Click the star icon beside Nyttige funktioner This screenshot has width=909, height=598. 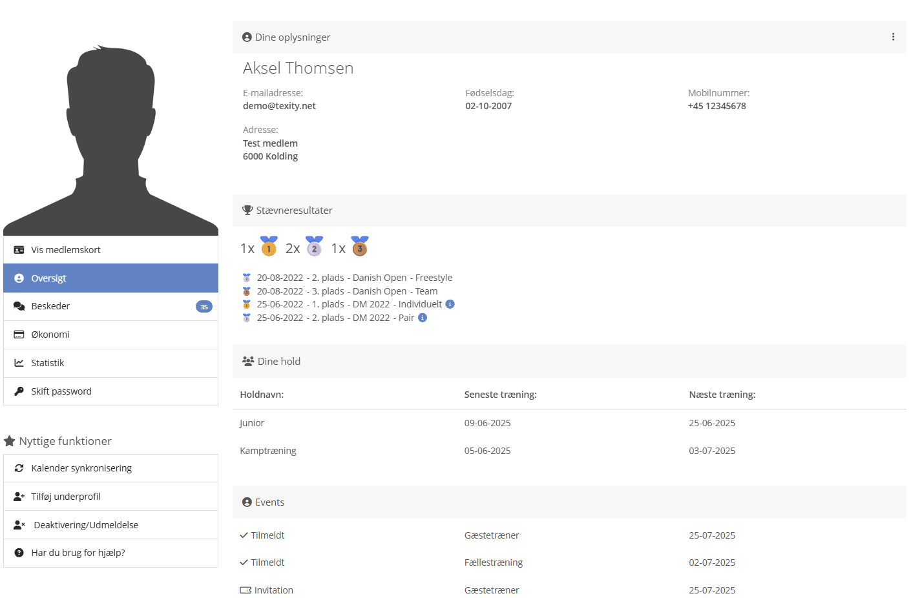pyautogui.click(x=10, y=441)
